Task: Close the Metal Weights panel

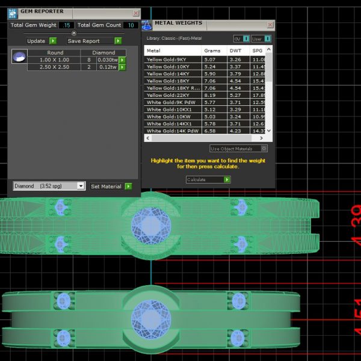Action: coord(270,25)
